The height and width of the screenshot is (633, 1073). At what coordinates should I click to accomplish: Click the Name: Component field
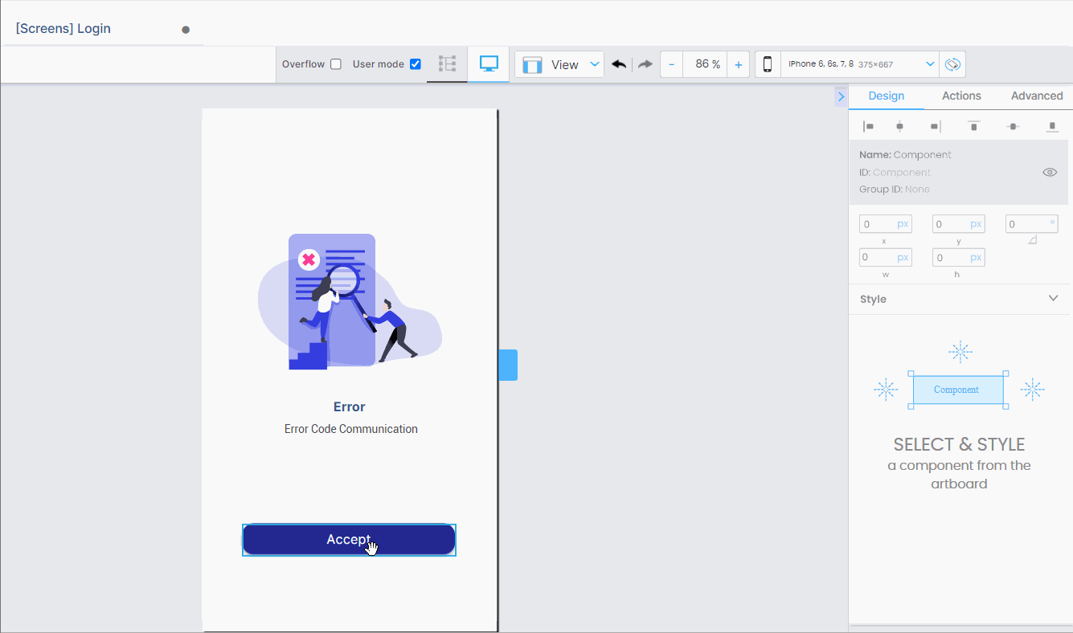pyautogui.click(x=905, y=154)
